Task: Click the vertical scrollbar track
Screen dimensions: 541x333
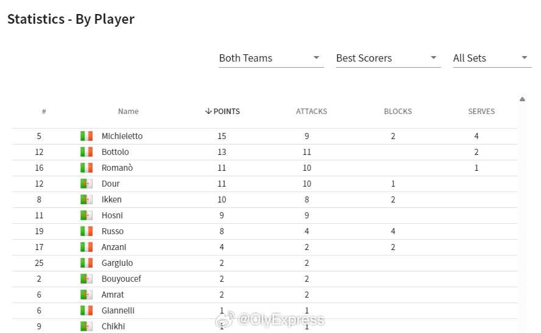Action: [x=522, y=217]
